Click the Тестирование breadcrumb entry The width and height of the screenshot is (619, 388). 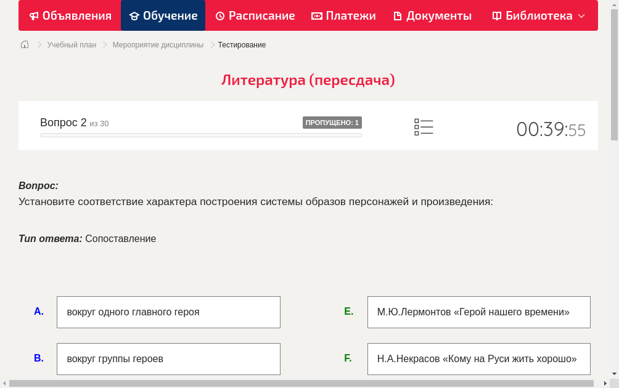tap(241, 44)
